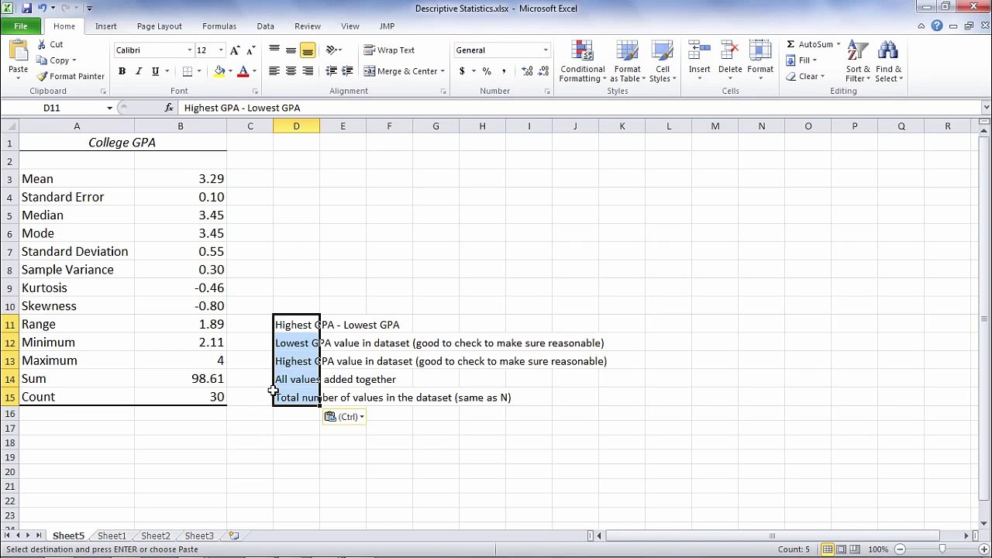The height and width of the screenshot is (558, 992).
Task: Switch to the Formulas tab
Action: [x=219, y=26]
